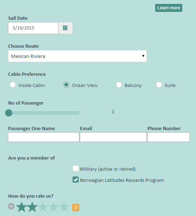This screenshot has width=196, height=216.
Task: Rate one star
Action: point(22,207)
